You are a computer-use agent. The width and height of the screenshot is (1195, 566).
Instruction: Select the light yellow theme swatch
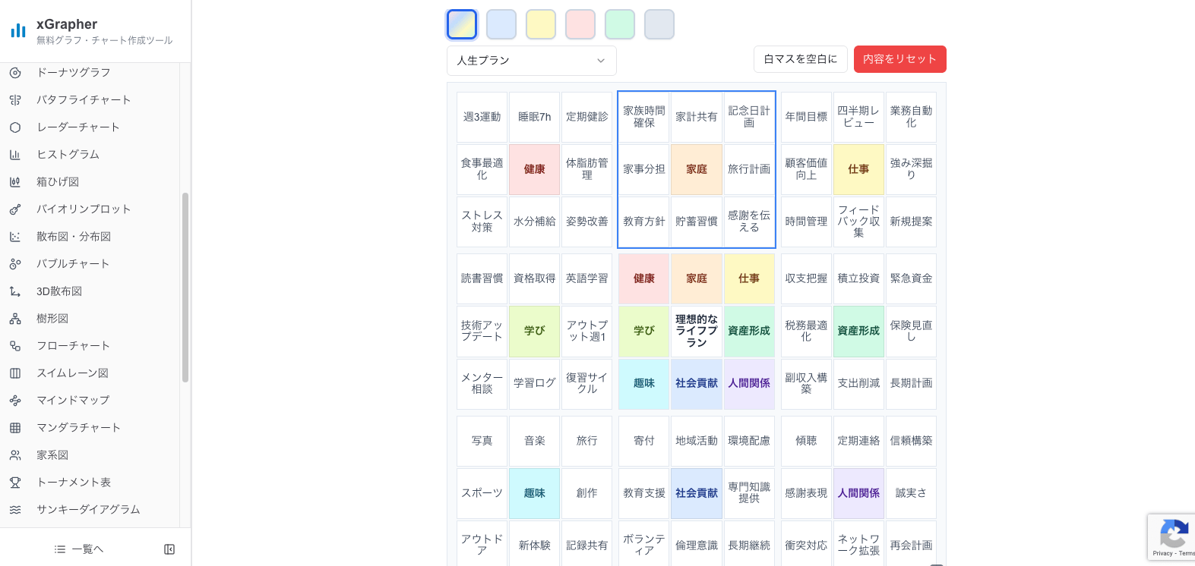tap(541, 24)
